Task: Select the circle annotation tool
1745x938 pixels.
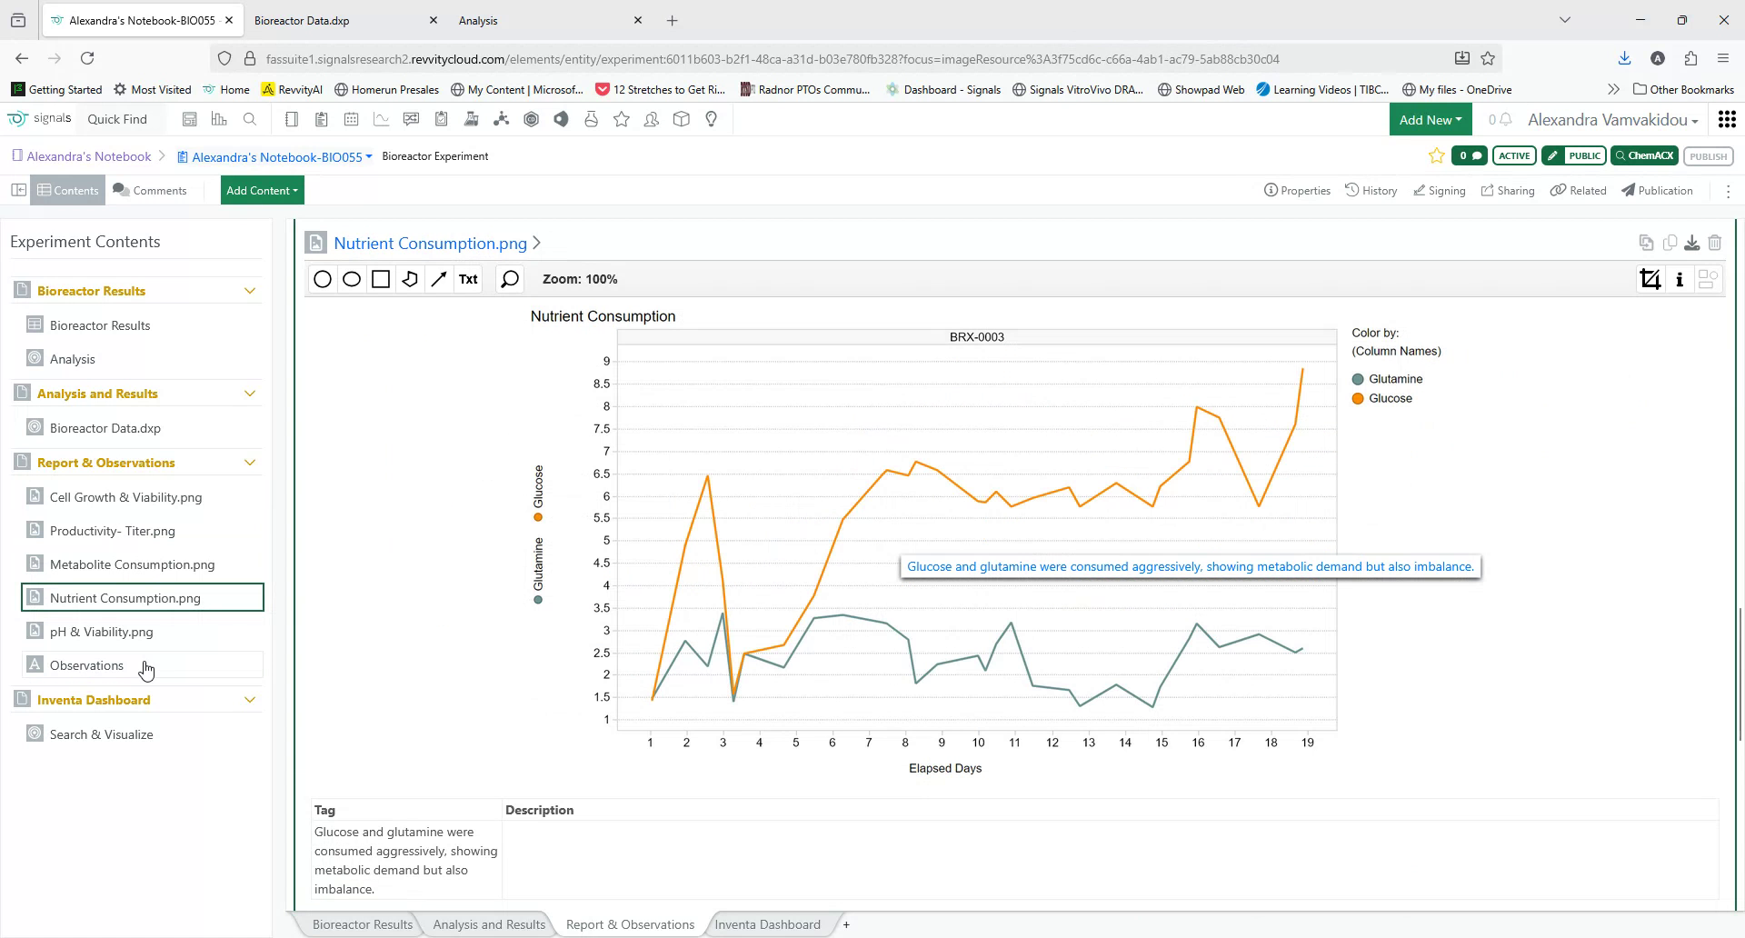Action: click(323, 279)
